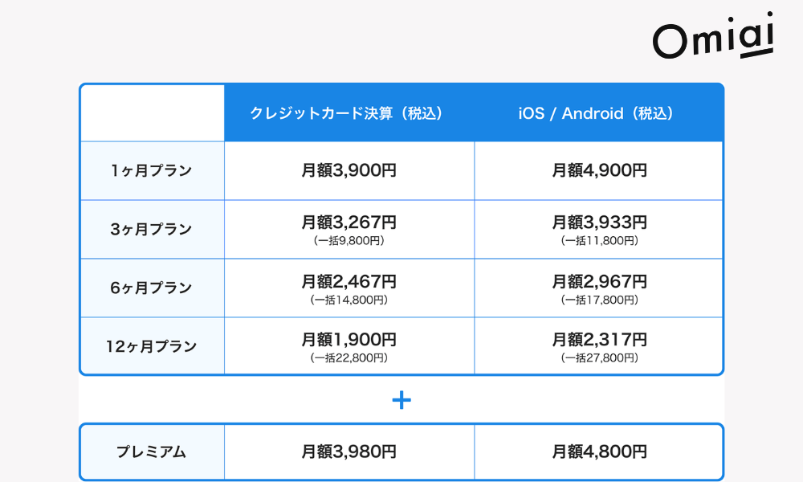
Task: Click the premium 月額4,800円 price
Action: [x=598, y=452]
